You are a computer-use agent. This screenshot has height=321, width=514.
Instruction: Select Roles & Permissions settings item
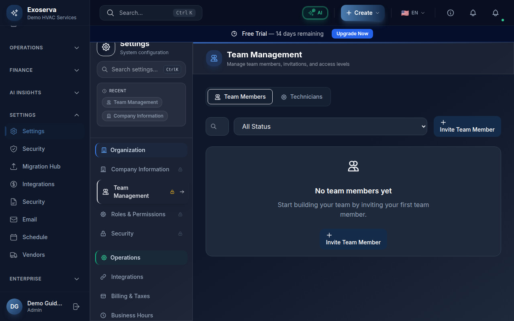[x=138, y=214]
